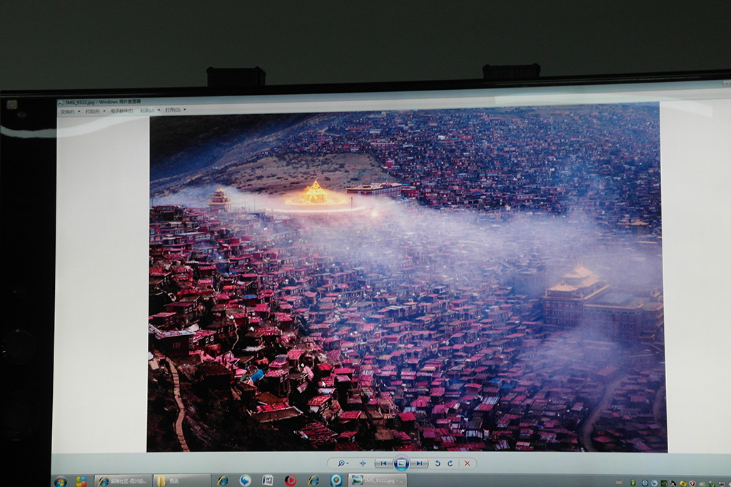Click the displayed monastery photo
Viewport: 731px width, 487px height.
[x=406, y=280]
